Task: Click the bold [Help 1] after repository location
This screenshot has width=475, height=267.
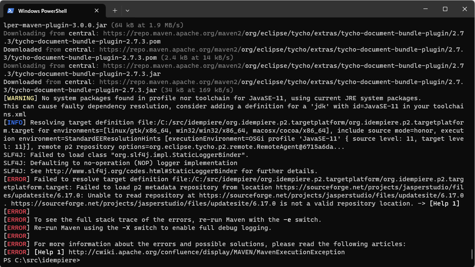Action: point(444,203)
